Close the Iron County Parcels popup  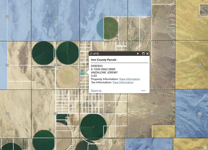pyautogui.click(x=148, y=54)
